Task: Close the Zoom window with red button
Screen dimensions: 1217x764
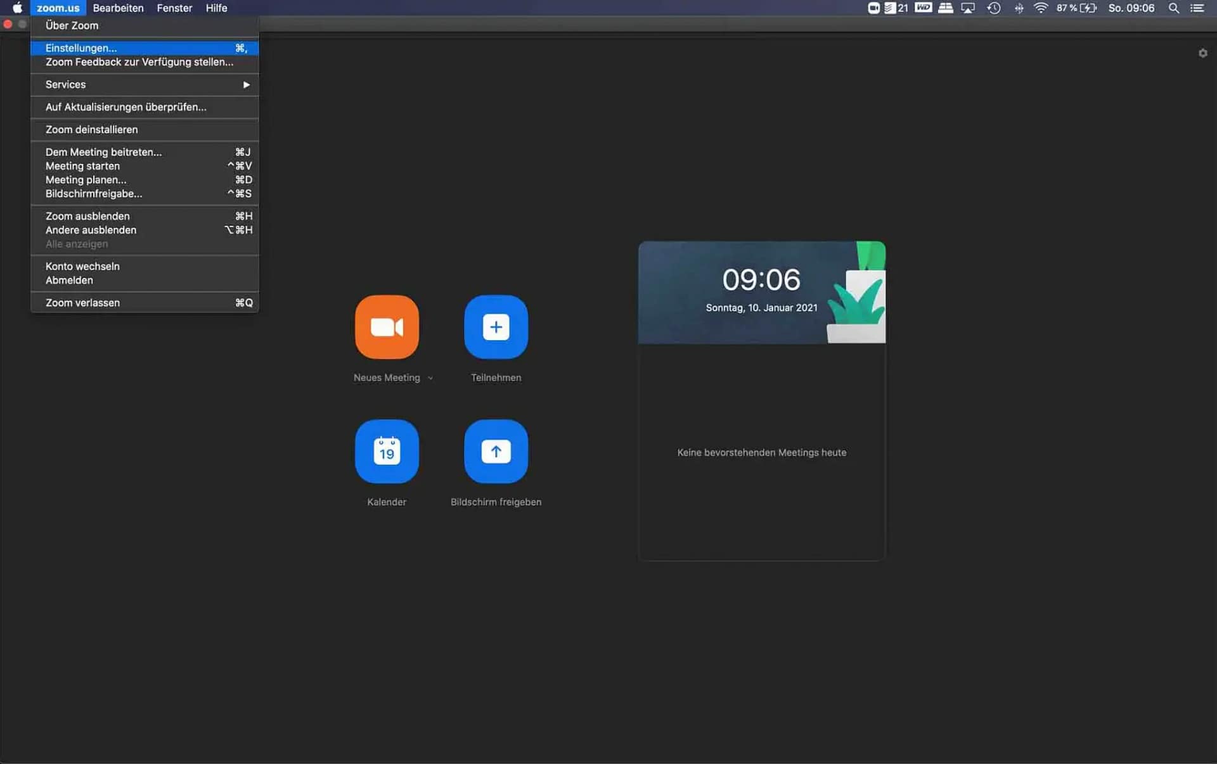Action: (8, 24)
